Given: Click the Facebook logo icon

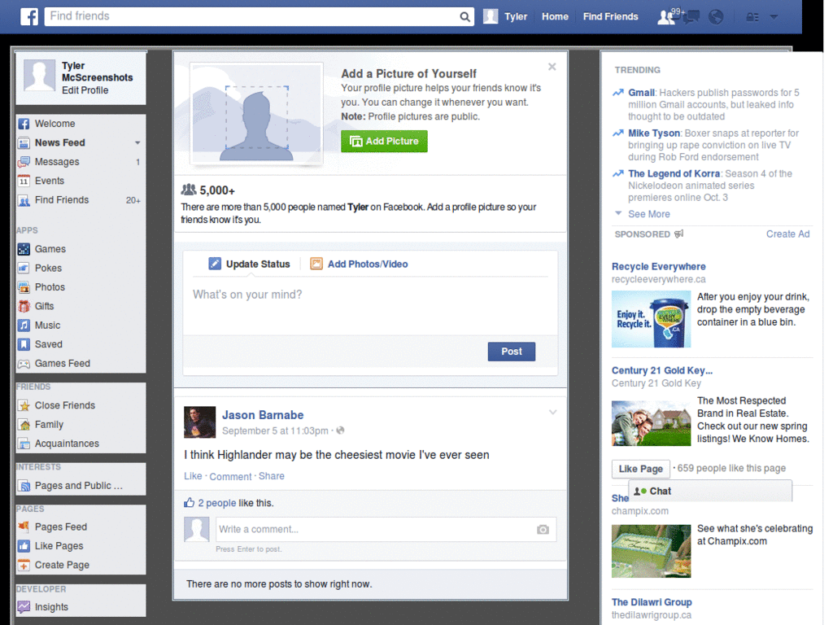Looking at the screenshot, I should click(x=29, y=16).
